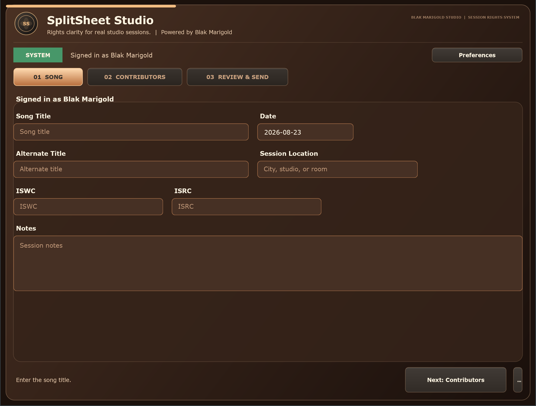Click 'Enter the song title.' hint text
Viewport: 536px width, 406px height.
(x=44, y=380)
